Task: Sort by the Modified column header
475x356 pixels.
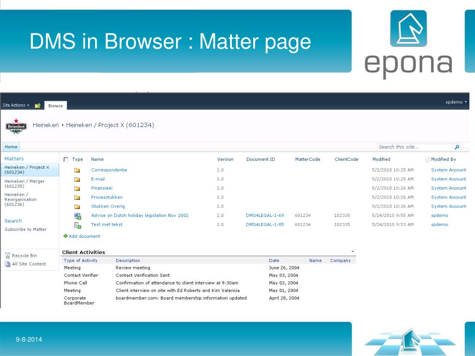Action: tap(381, 159)
